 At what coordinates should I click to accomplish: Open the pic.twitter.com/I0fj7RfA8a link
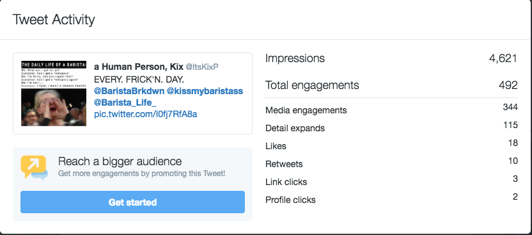click(146, 114)
